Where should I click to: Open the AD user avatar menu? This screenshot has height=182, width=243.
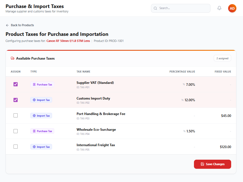click(x=232, y=8)
